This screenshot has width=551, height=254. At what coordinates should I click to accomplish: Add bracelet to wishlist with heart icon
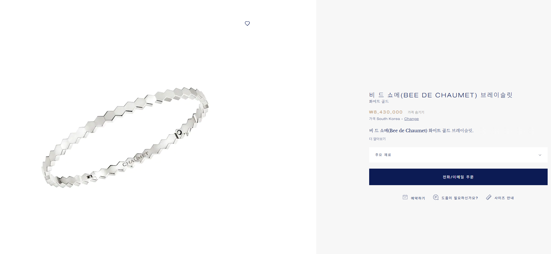pyautogui.click(x=247, y=24)
